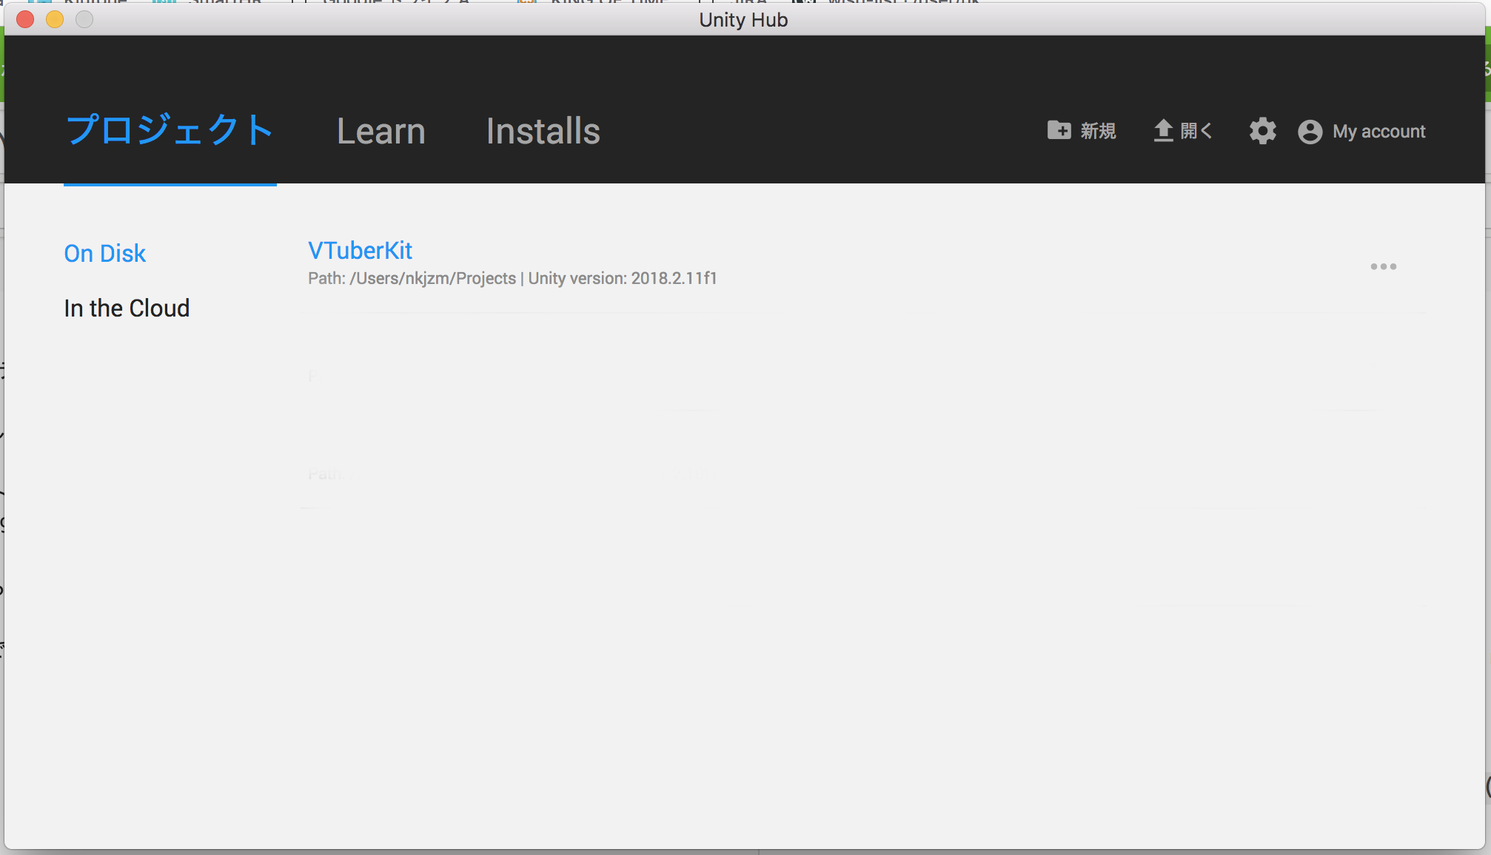
Task: Minimize the Unity Hub window
Action: click(55, 19)
